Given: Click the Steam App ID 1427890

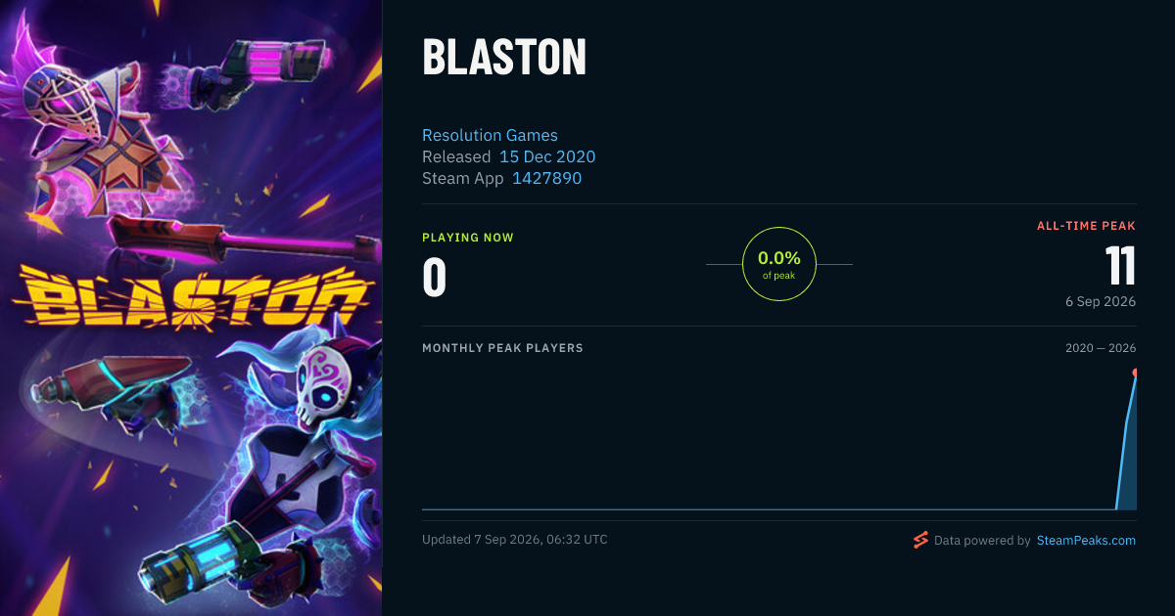Looking at the screenshot, I should tap(546, 178).
